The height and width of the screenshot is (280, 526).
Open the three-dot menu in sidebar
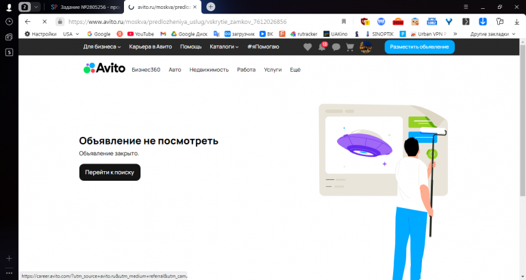coord(9,273)
